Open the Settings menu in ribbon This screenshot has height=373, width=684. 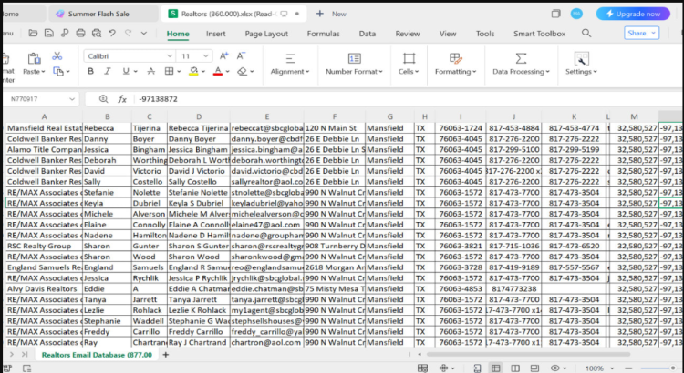coord(581,64)
